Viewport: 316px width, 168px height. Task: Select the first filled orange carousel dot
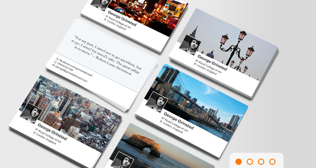(x=239, y=162)
